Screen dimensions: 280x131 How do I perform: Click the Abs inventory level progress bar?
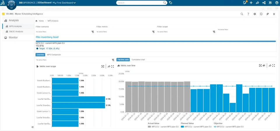point(156,41)
